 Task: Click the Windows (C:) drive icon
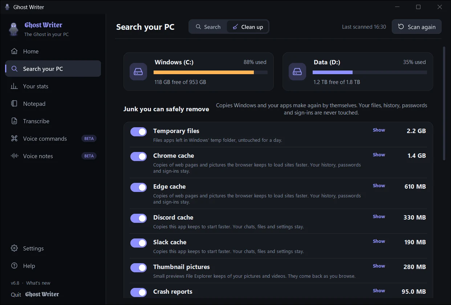[138, 72]
